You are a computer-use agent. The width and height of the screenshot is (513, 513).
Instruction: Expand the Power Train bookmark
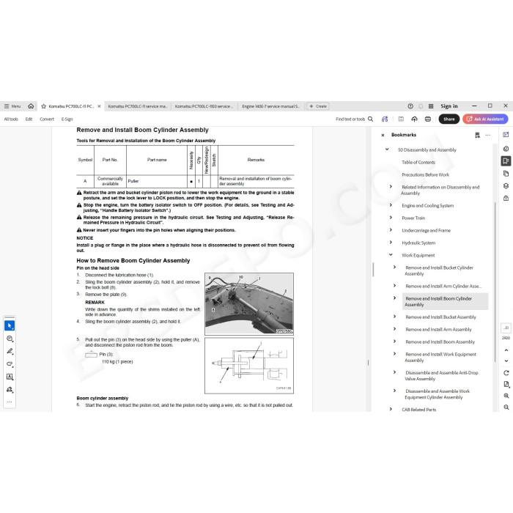coord(391,218)
